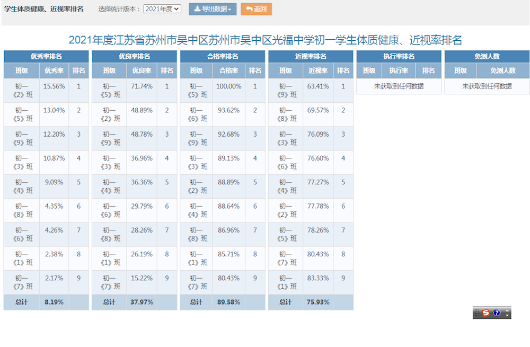Click the '合格率' column header
Screen dimensions: 530x347
229,70
